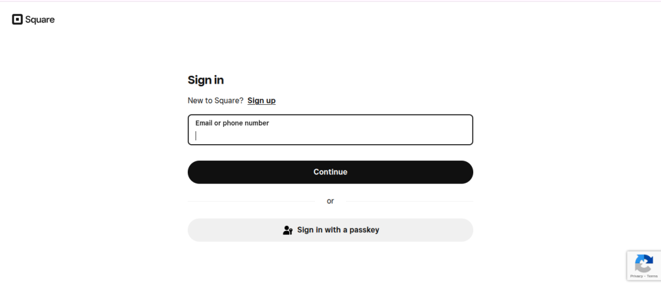
Task: Click the 'Email or phone number' label
Action: (232, 123)
